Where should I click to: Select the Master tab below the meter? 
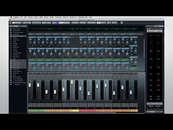click(150, 112)
